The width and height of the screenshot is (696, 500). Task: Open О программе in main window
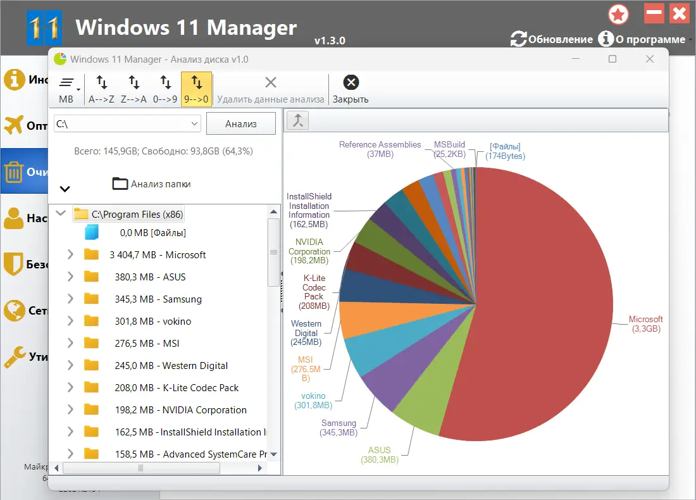[642, 39]
